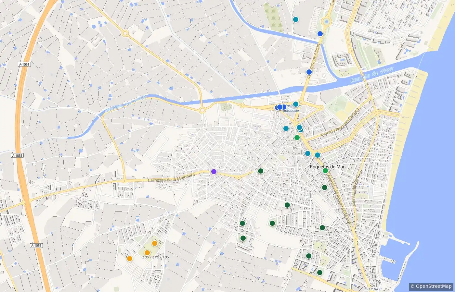Click the northernmost teal marker on the map
Viewport: 455px width, 292px height.
tap(296, 19)
